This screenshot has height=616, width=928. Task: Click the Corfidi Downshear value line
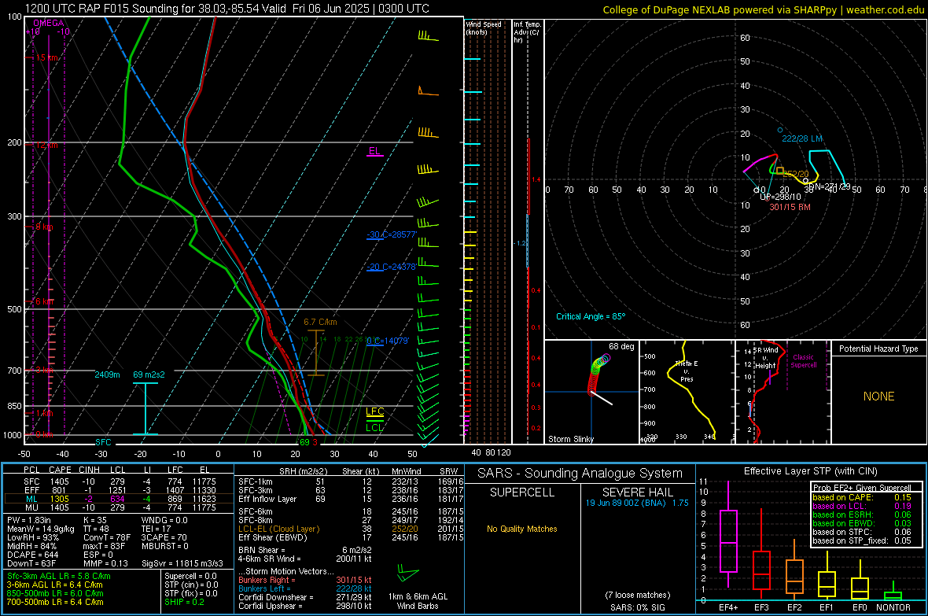tap(305, 597)
